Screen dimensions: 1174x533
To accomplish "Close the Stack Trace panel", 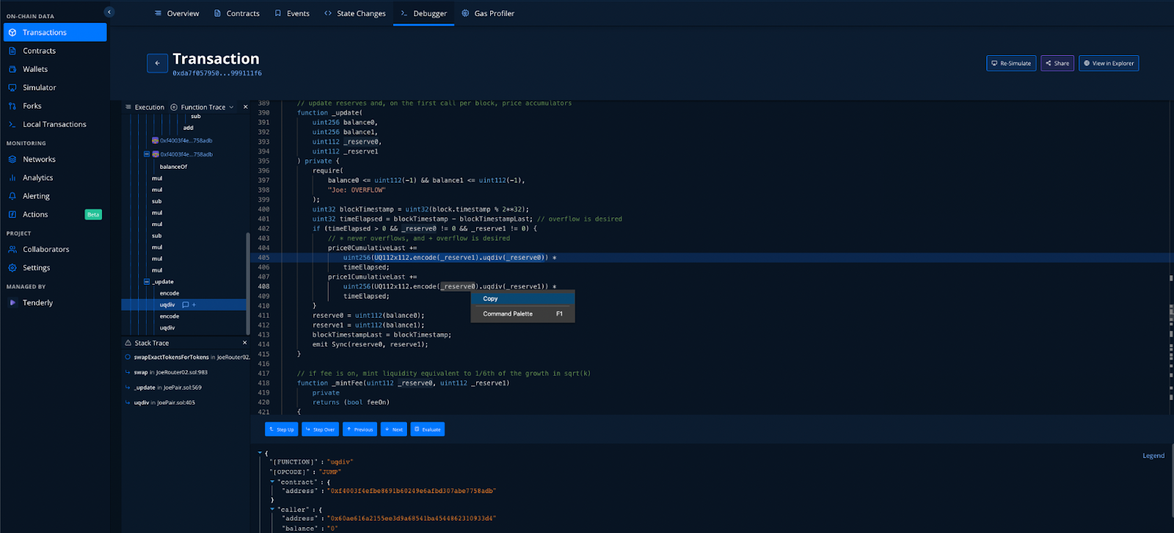I will click(x=244, y=343).
